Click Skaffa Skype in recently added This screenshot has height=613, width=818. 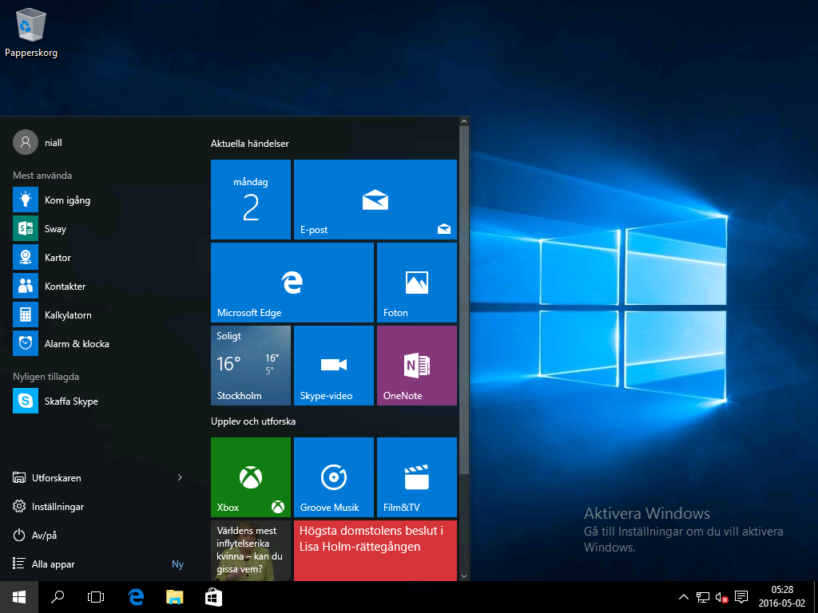click(x=99, y=401)
